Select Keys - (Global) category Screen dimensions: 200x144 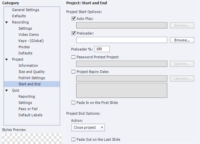click(x=31, y=41)
